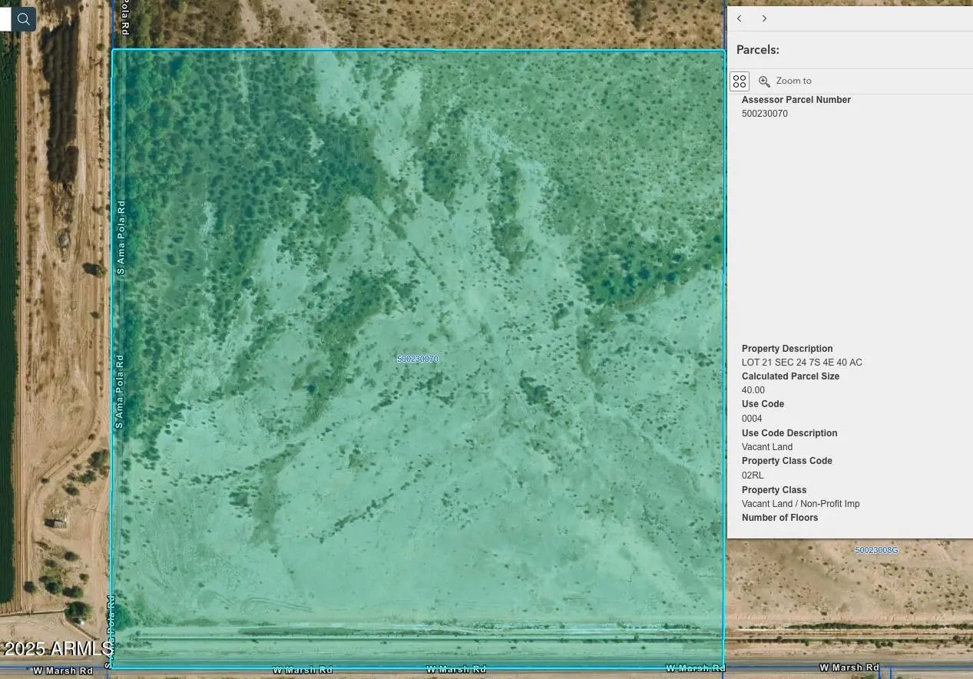Open the four-circle feature actions menu
This screenshot has width=973, height=679.
(740, 81)
